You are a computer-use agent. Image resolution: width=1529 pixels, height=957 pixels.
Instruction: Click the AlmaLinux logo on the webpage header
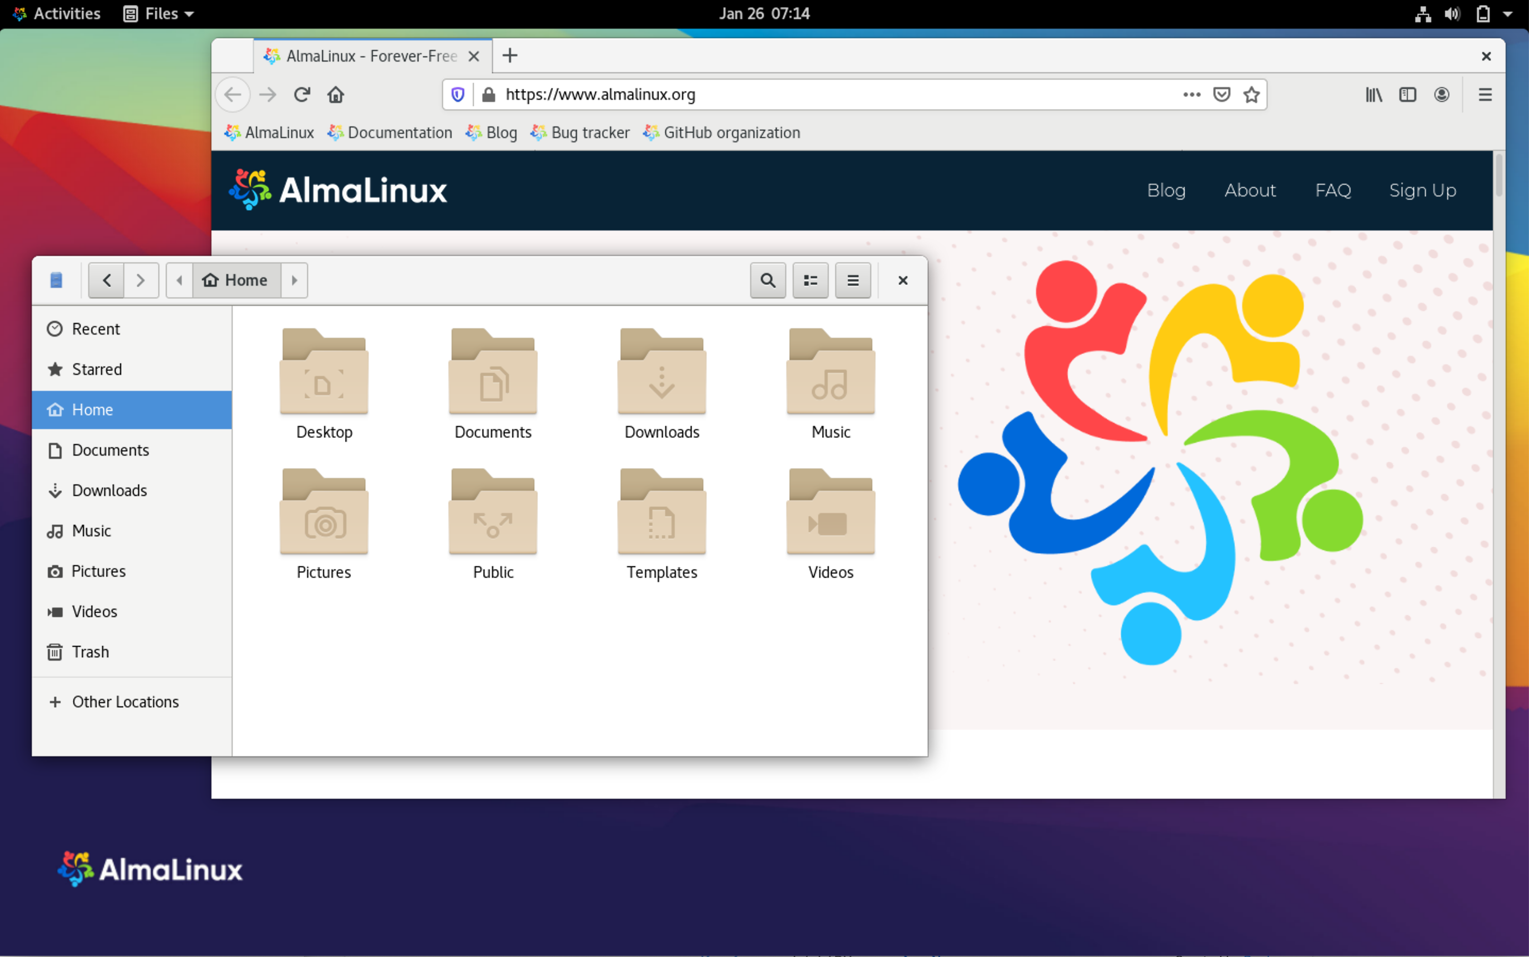click(x=337, y=190)
